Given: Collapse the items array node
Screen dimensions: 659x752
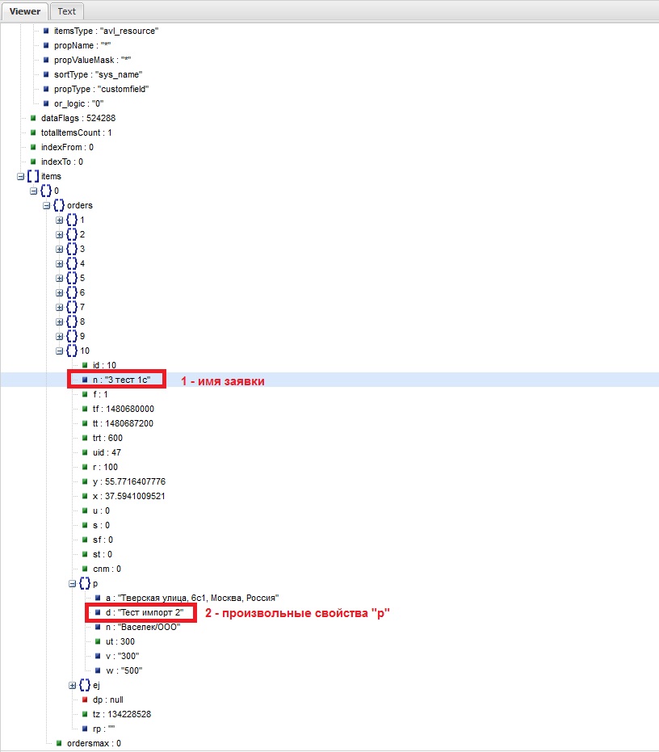Looking at the screenshot, I should tap(20, 176).
